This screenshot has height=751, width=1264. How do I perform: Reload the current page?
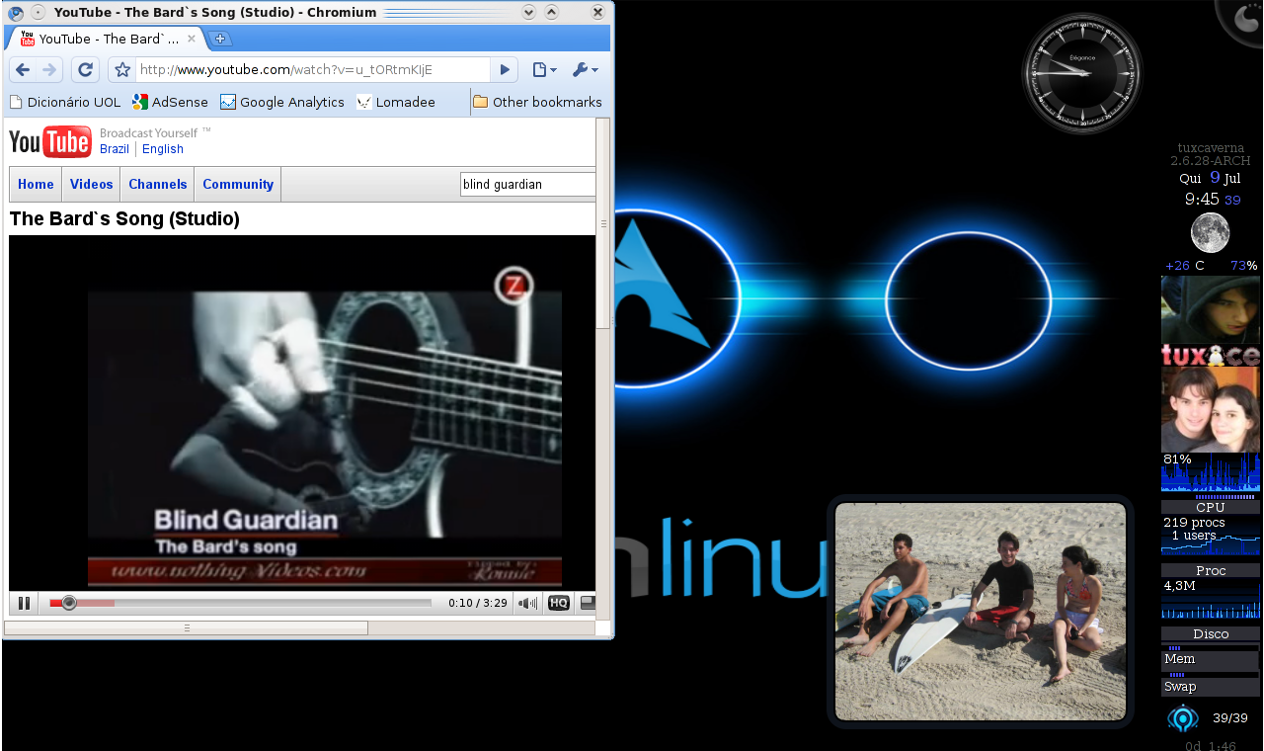point(85,70)
